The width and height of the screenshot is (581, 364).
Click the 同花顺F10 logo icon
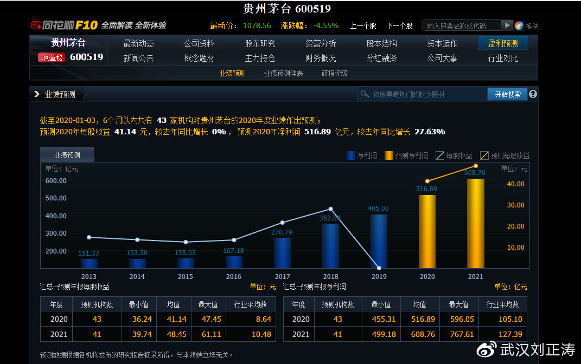pyautogui.click(x=35, y=25)
